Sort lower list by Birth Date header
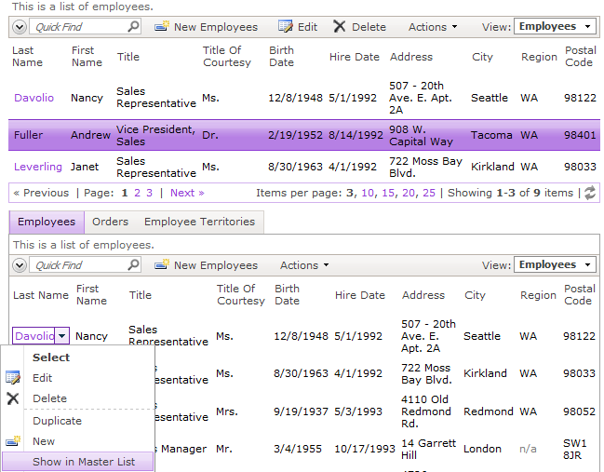Image resolution: width=604 pixels, height=472 pixels. (x=287, y=294)
